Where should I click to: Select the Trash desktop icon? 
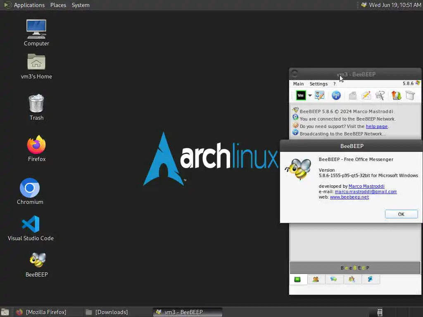(36, 107)
